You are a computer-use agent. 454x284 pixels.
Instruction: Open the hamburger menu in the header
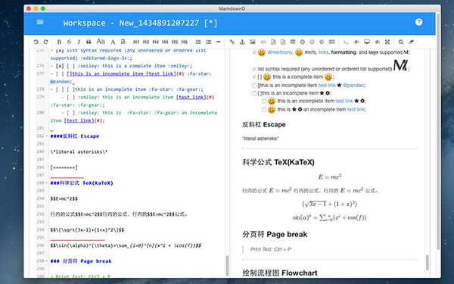click(40, 22)
